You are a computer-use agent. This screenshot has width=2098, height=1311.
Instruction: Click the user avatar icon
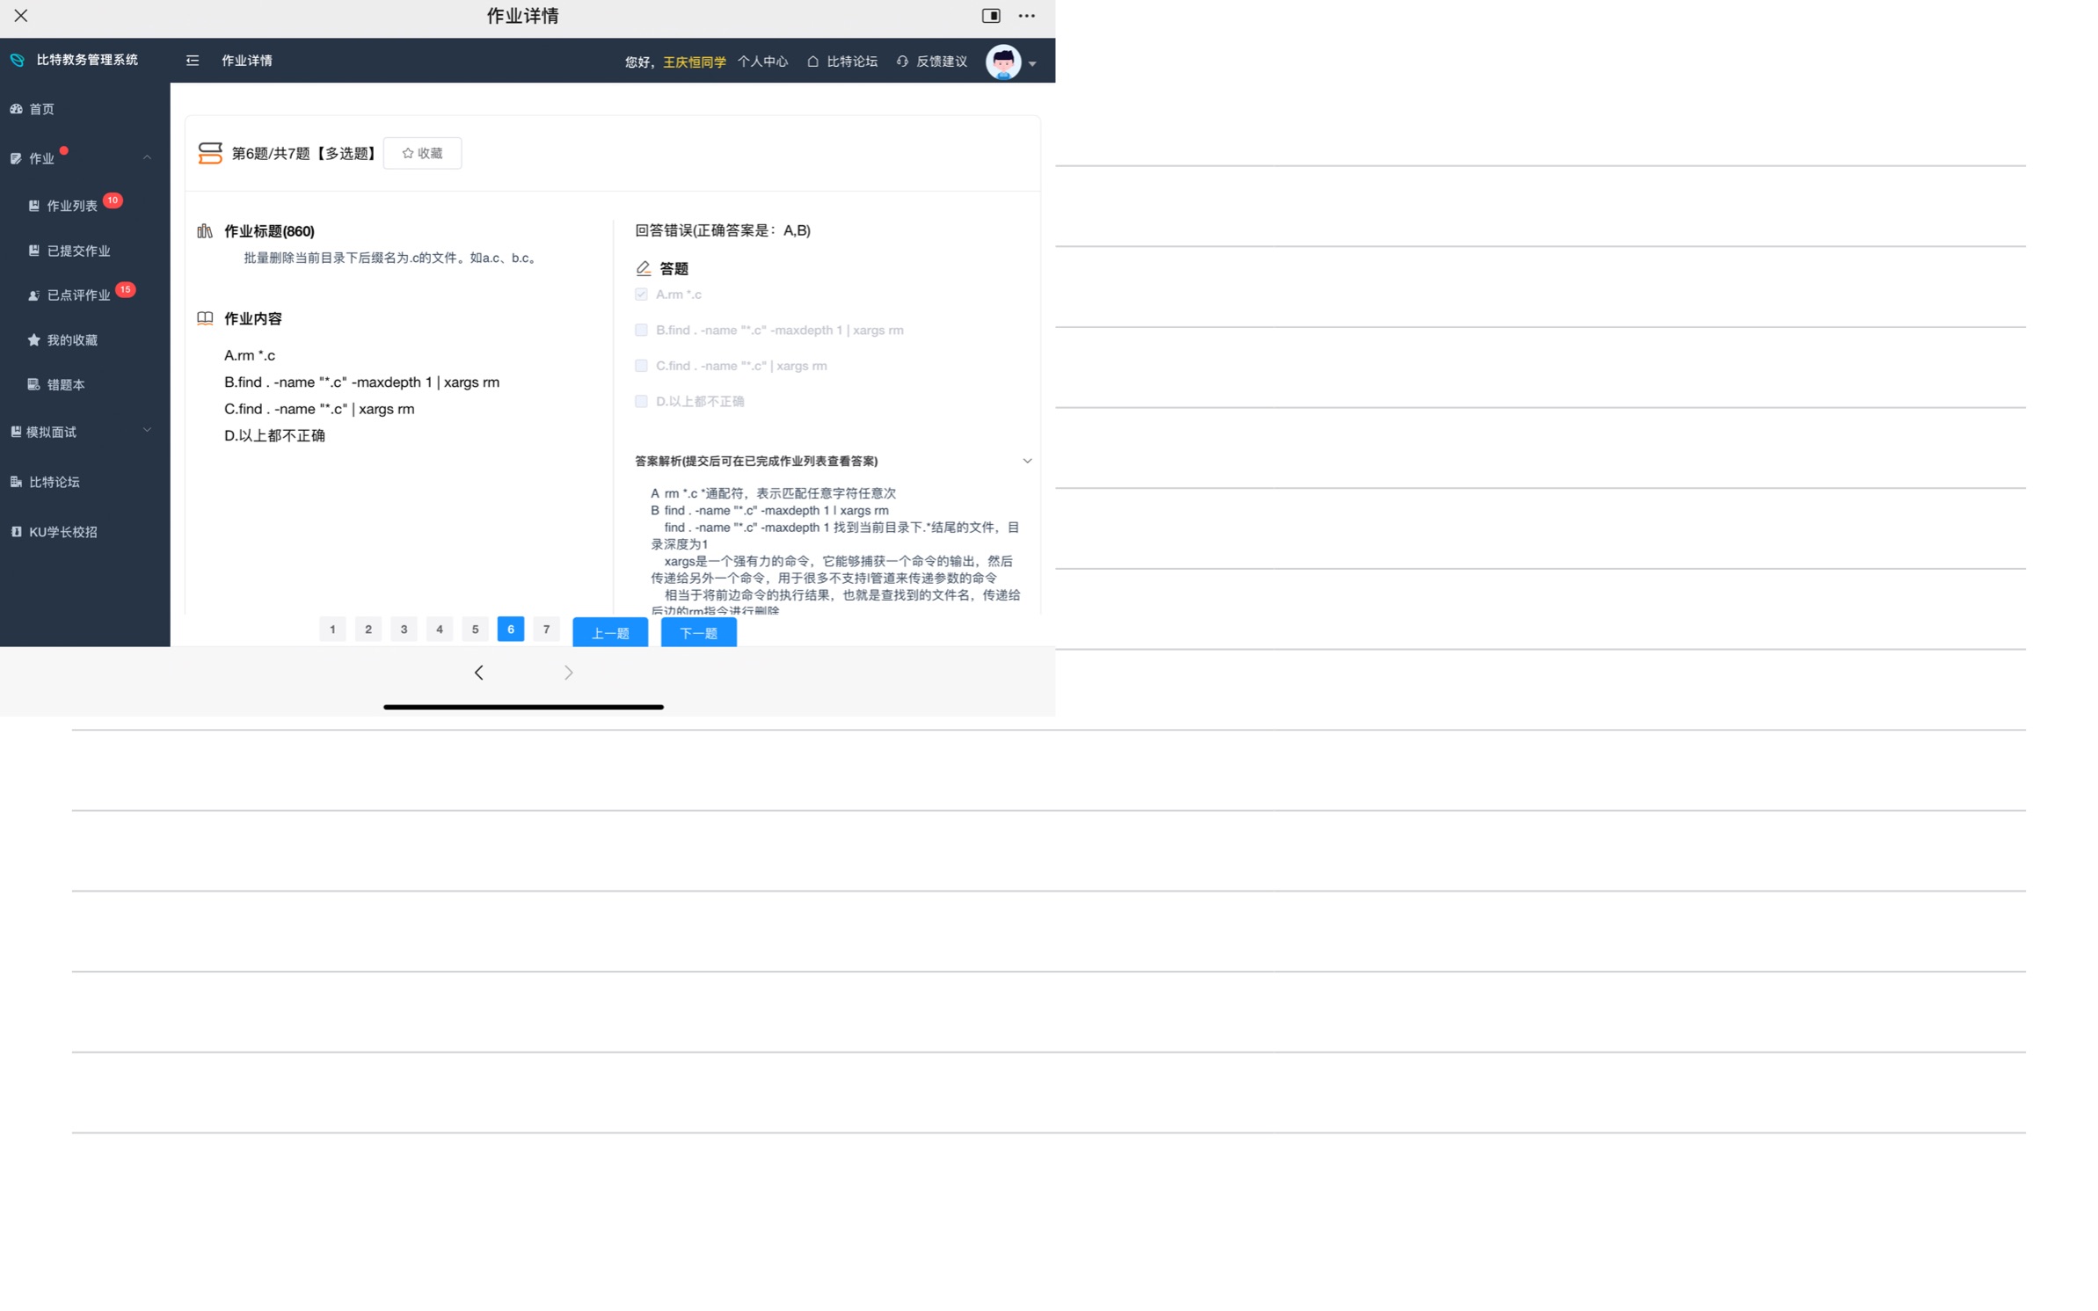pyautogui.click(x=1002, y=62)
